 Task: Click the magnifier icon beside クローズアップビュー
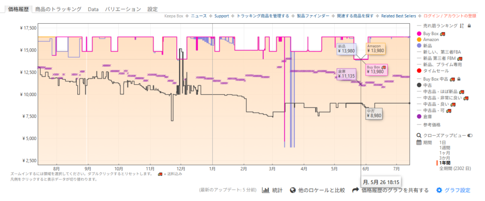pyautogui.click(x=419, y=135)
